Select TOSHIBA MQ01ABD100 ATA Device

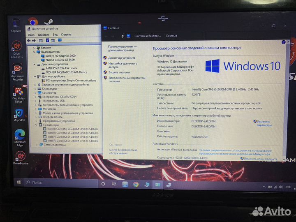pos(65,72)
